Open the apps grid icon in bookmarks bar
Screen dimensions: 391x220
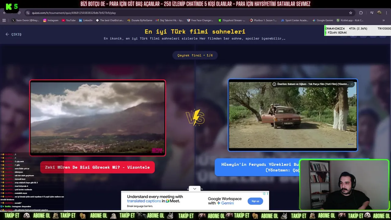pyautogui.click(x=4, y=20)
